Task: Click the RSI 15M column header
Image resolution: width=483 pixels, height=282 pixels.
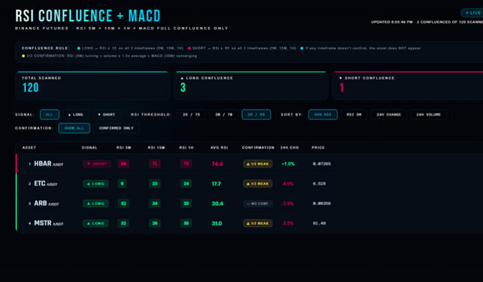Action: [x=156, y=148]
